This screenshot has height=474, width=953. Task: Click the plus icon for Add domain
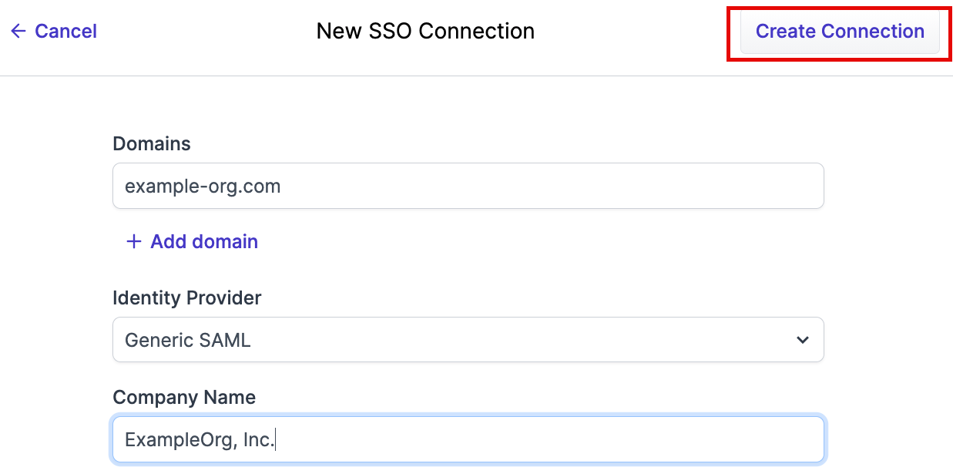(134, 242)
